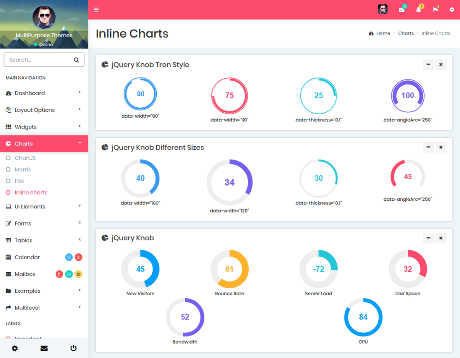The image size is (460, 358).
Task: Click the Charts pie icon in sidebar
Action: (9, 144)
